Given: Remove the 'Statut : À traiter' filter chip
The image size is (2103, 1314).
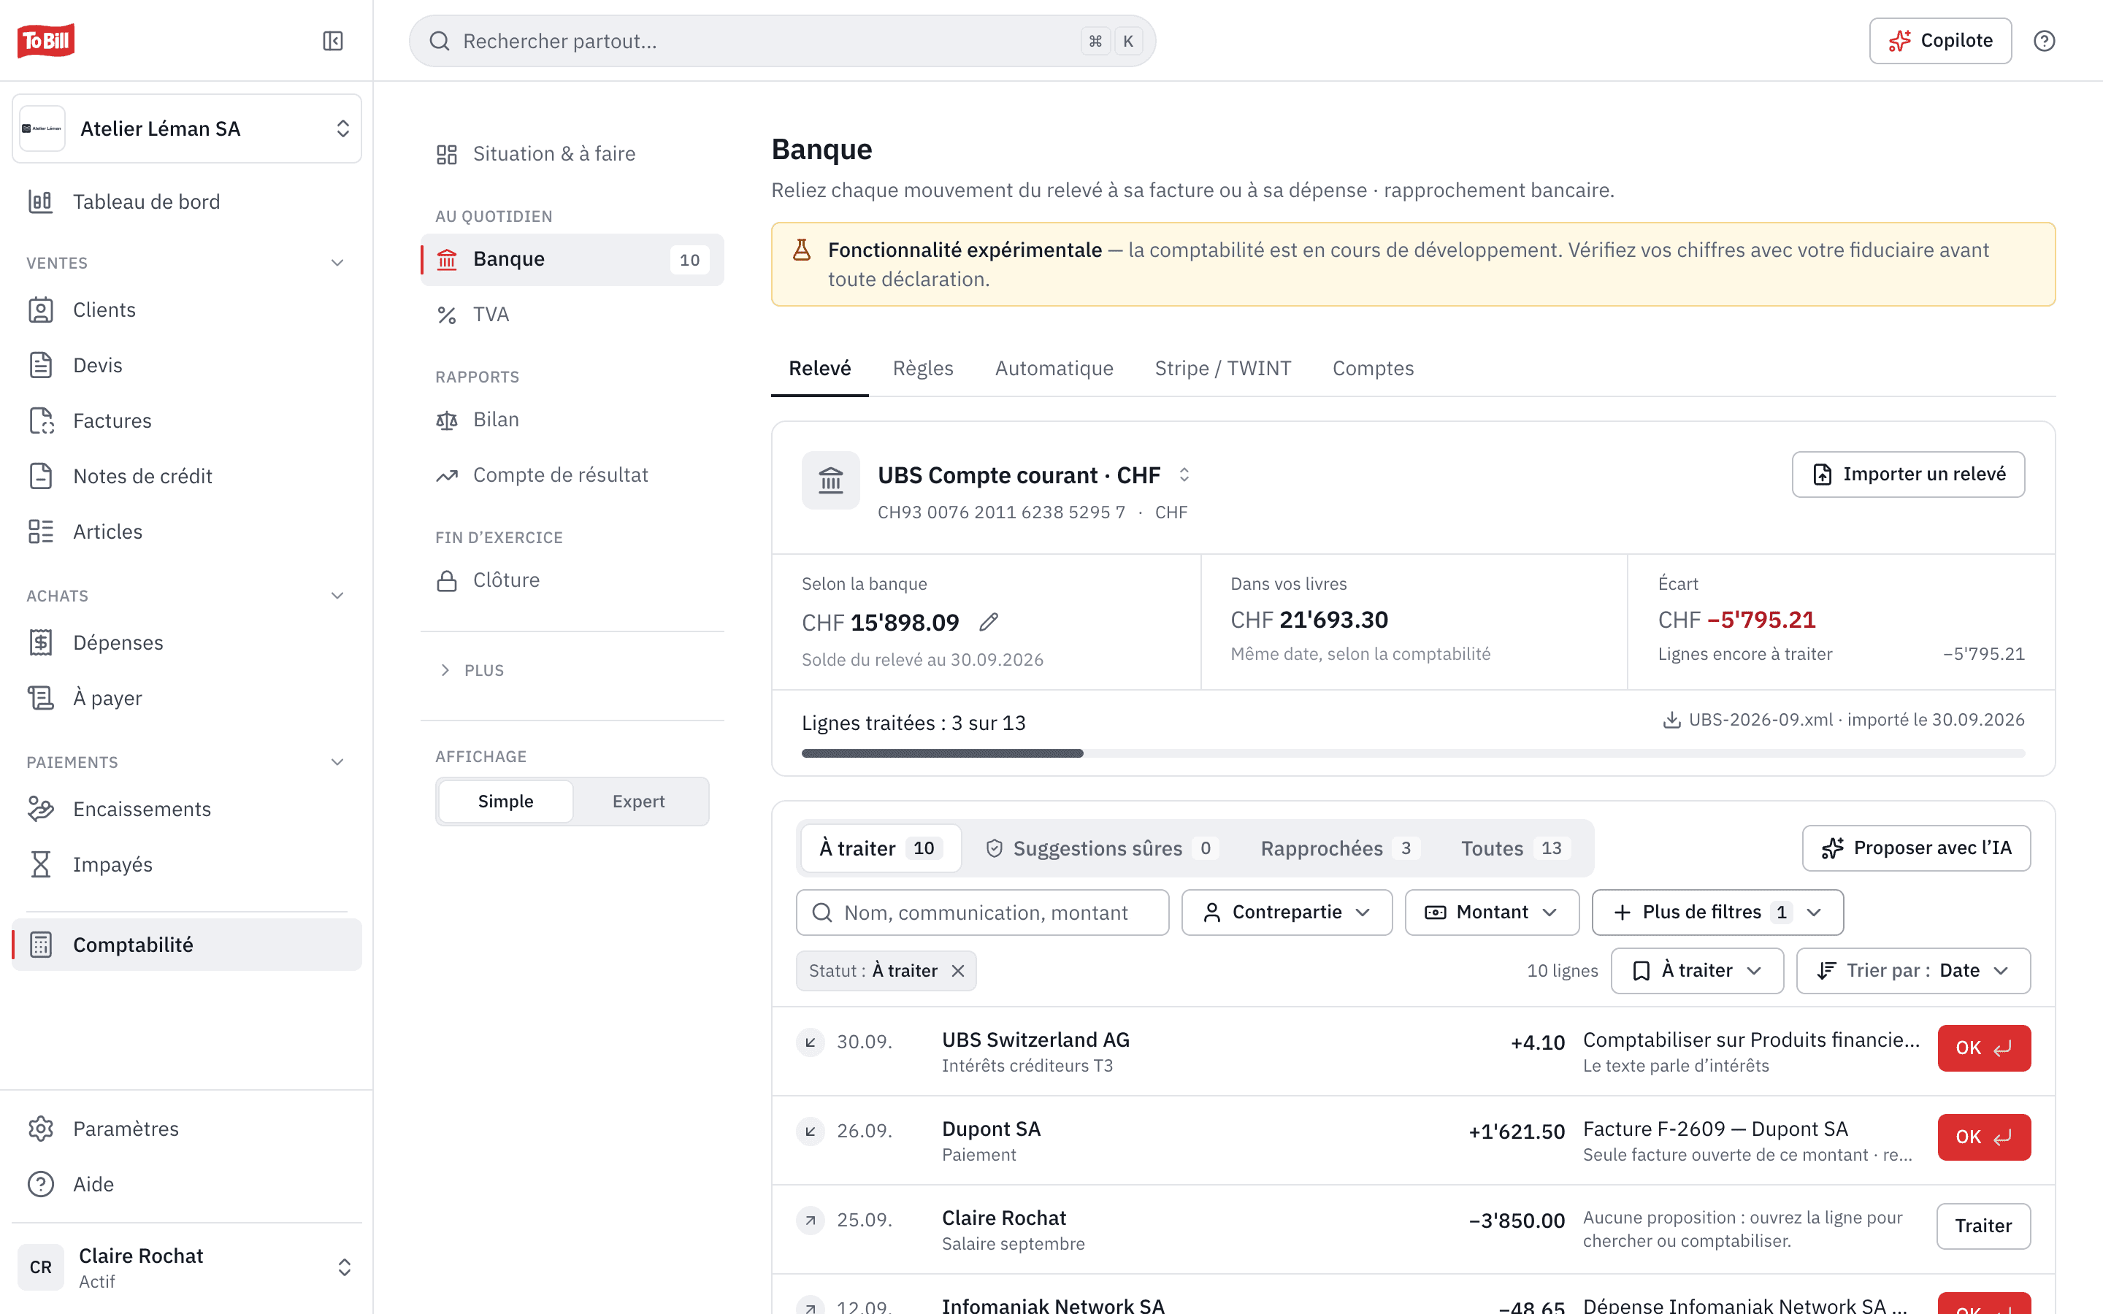Looking at the screenshot, I should point(957,971).
